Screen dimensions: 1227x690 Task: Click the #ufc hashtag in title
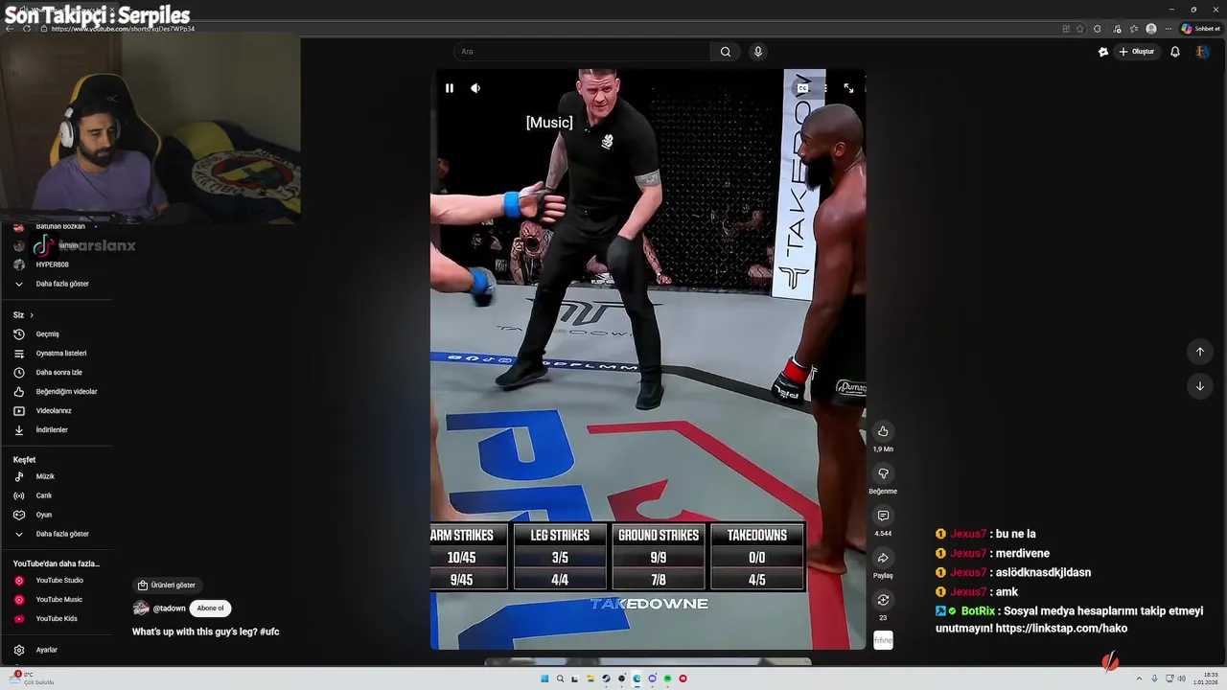point(269,632)
